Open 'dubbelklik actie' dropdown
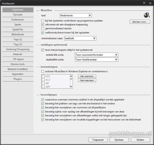The width and height of the screenshot is (154, 145). coord(96,59)
